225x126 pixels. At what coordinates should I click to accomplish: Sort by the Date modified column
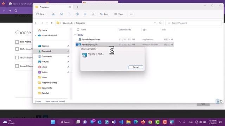click(125, 30)
